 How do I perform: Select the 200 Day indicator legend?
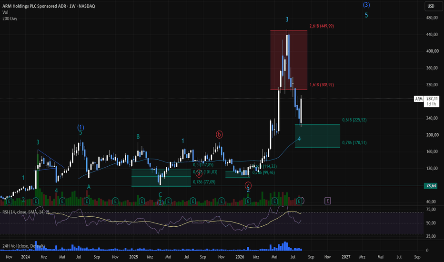point(10,19)
